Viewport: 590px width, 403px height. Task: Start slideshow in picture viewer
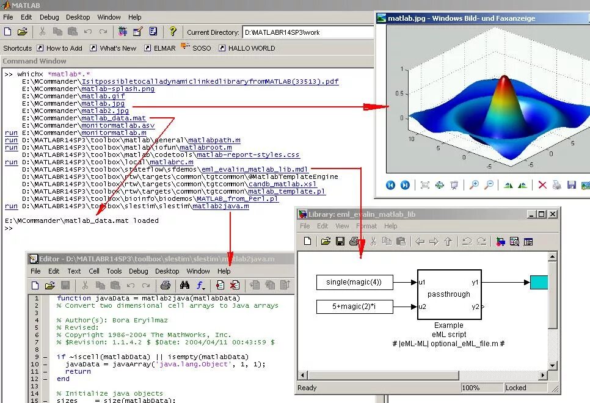tap(454, 185)
